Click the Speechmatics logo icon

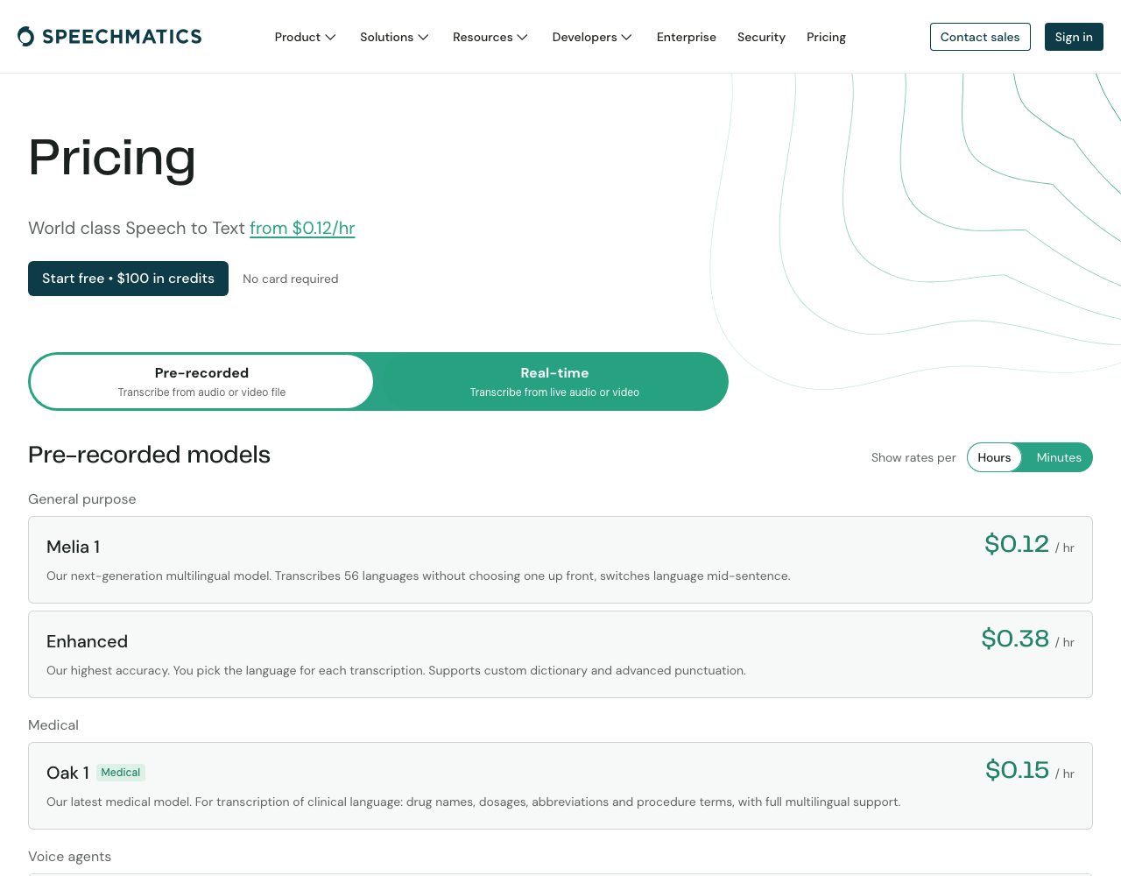26,37
